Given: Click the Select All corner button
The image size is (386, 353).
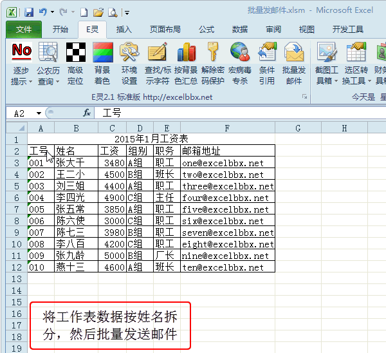Looking at the screenshot, I should (17, 128).
